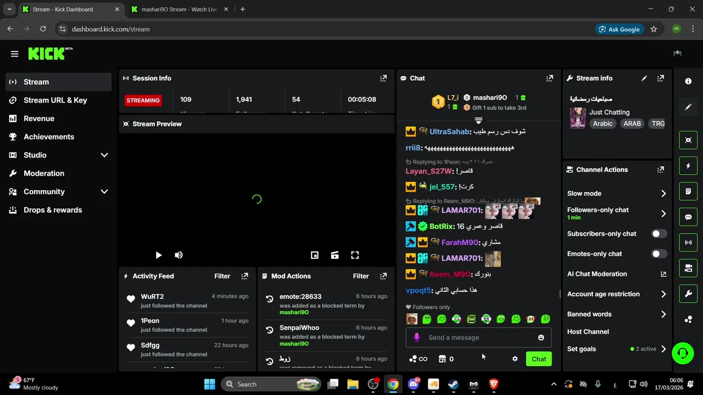703x395 pixels.
Task: Open Followers-only chat options
Action: point(616,213)
